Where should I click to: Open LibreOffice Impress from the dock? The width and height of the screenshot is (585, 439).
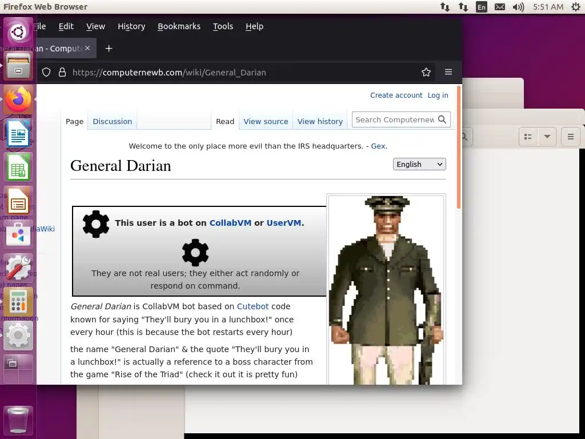pos(18,201)
